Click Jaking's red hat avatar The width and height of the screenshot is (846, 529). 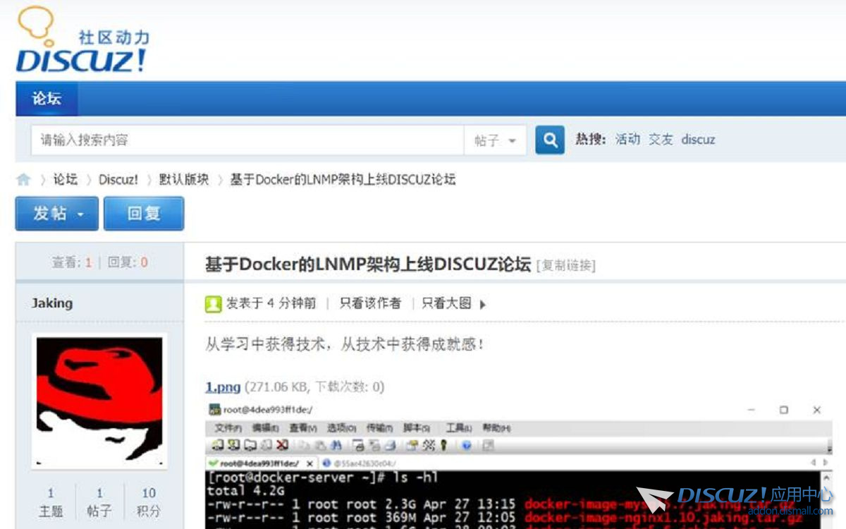99,401
